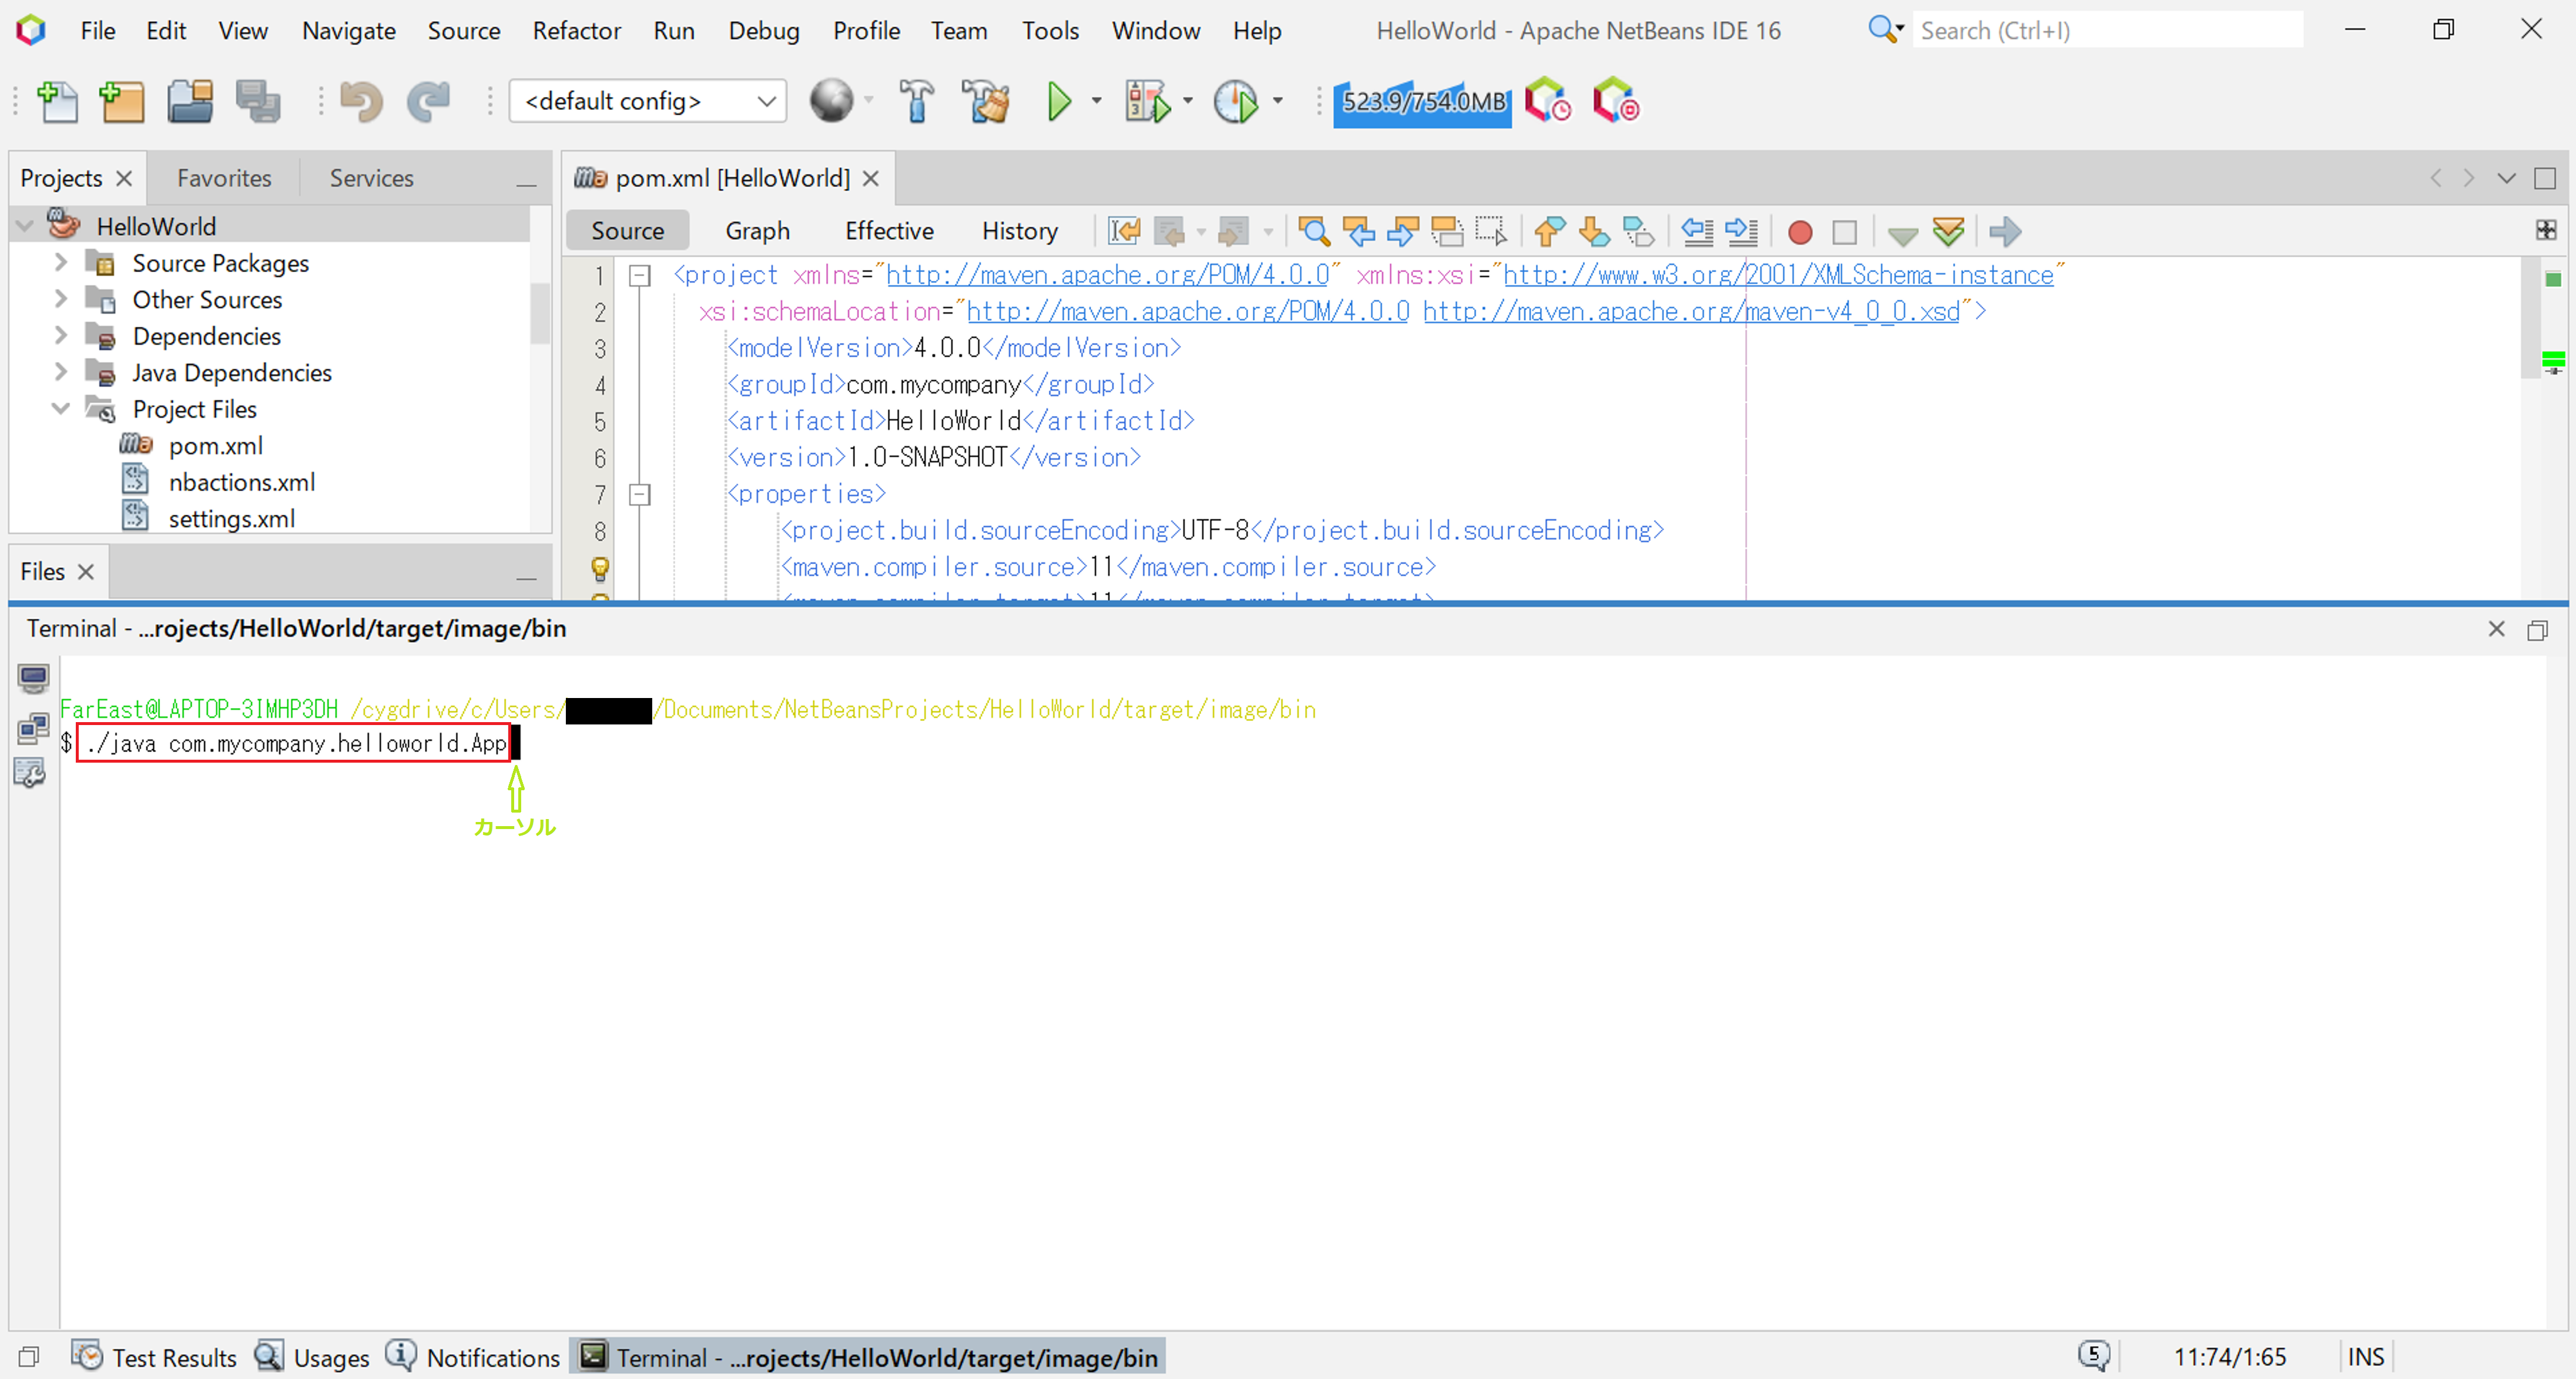This screenshot has width=2576, height=1379.
Task: Toggle the editor's Highlight Search icon
Action: [x=1447, y=232]
